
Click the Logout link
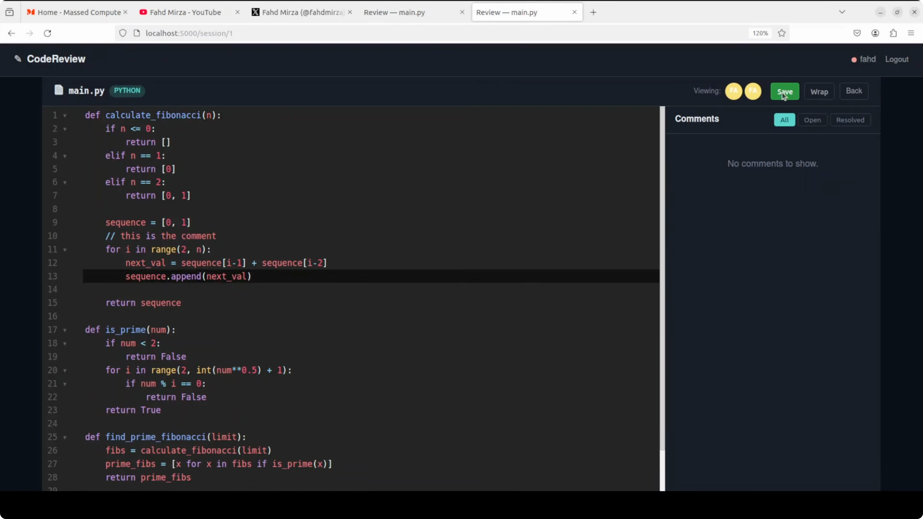click(x=896, y=59)
